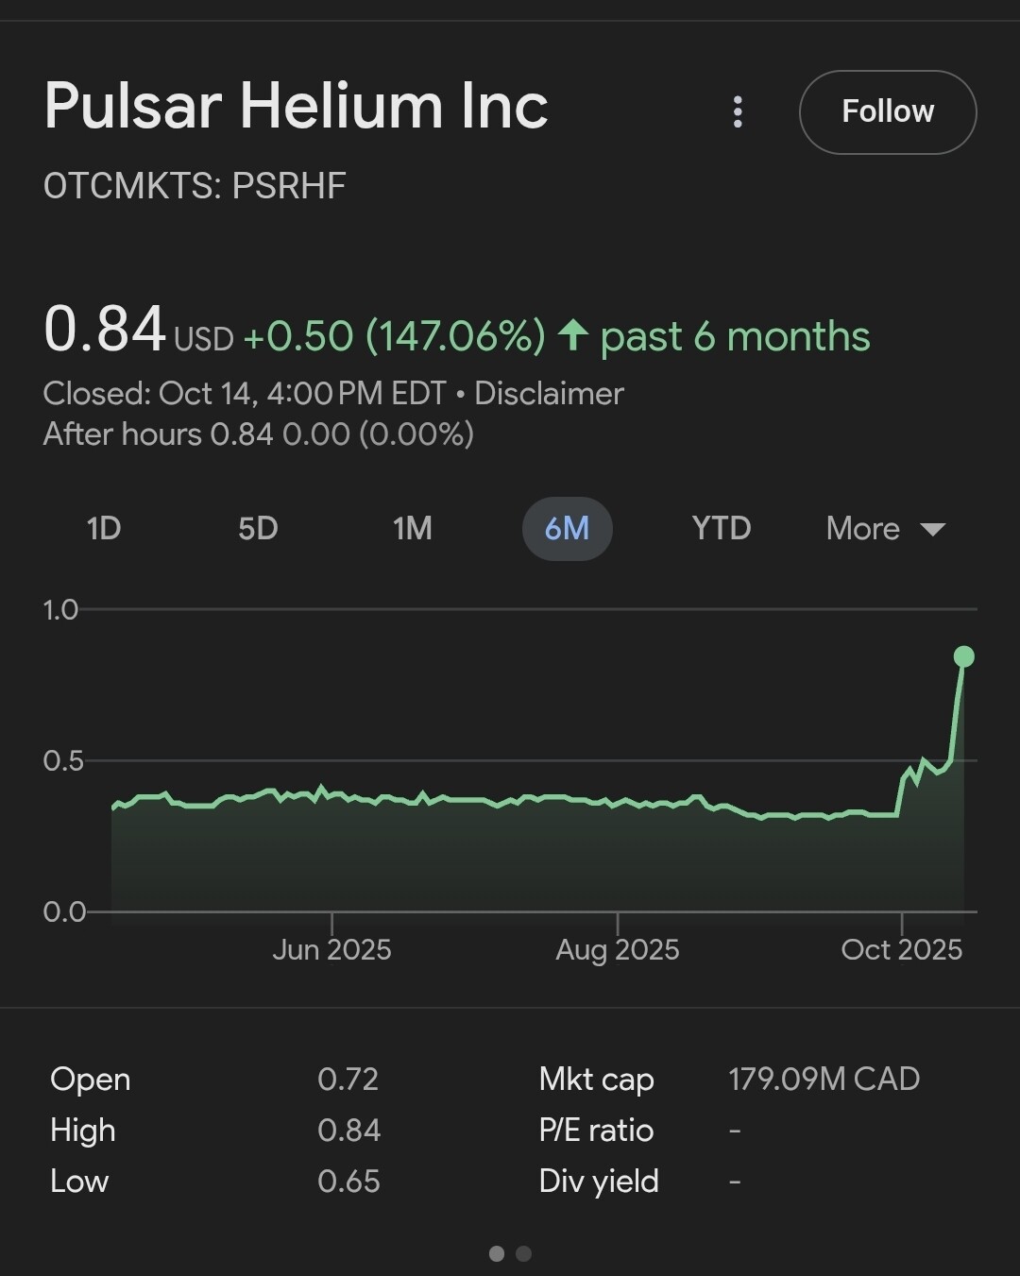Open the Disclaimer link

click(x=549, y=393)
